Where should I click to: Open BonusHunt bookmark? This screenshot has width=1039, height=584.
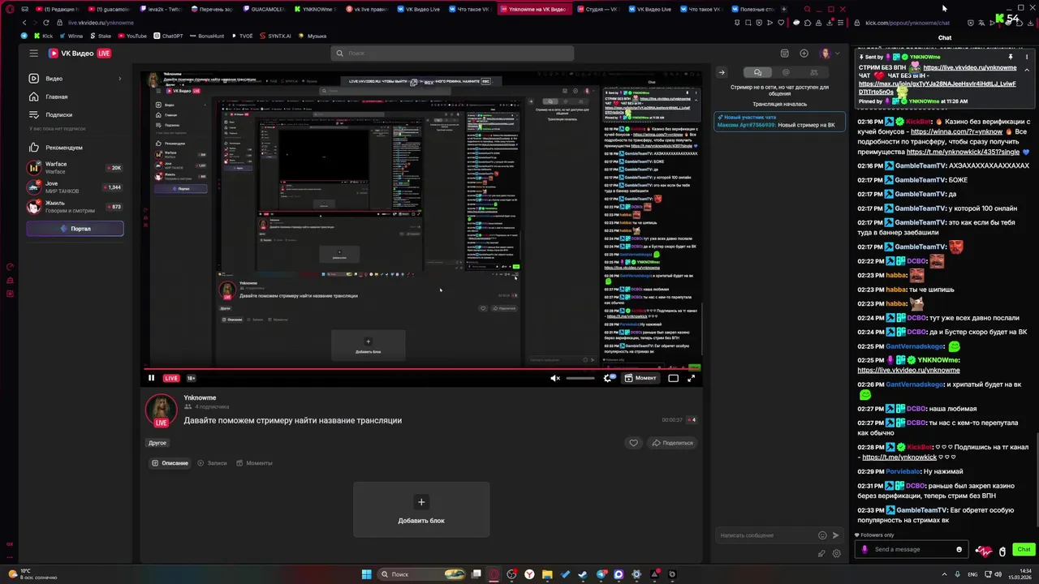[x=205, y=36]
